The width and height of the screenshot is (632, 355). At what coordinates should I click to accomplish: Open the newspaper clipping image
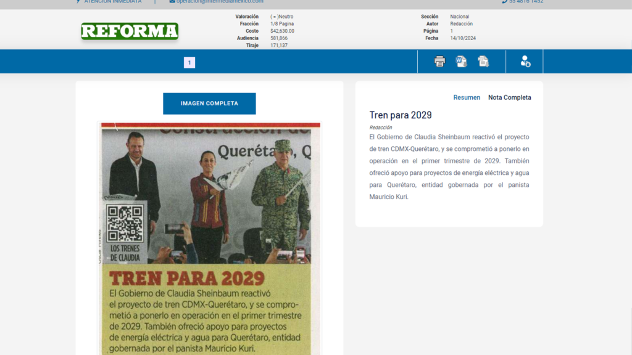pos(210,239)
